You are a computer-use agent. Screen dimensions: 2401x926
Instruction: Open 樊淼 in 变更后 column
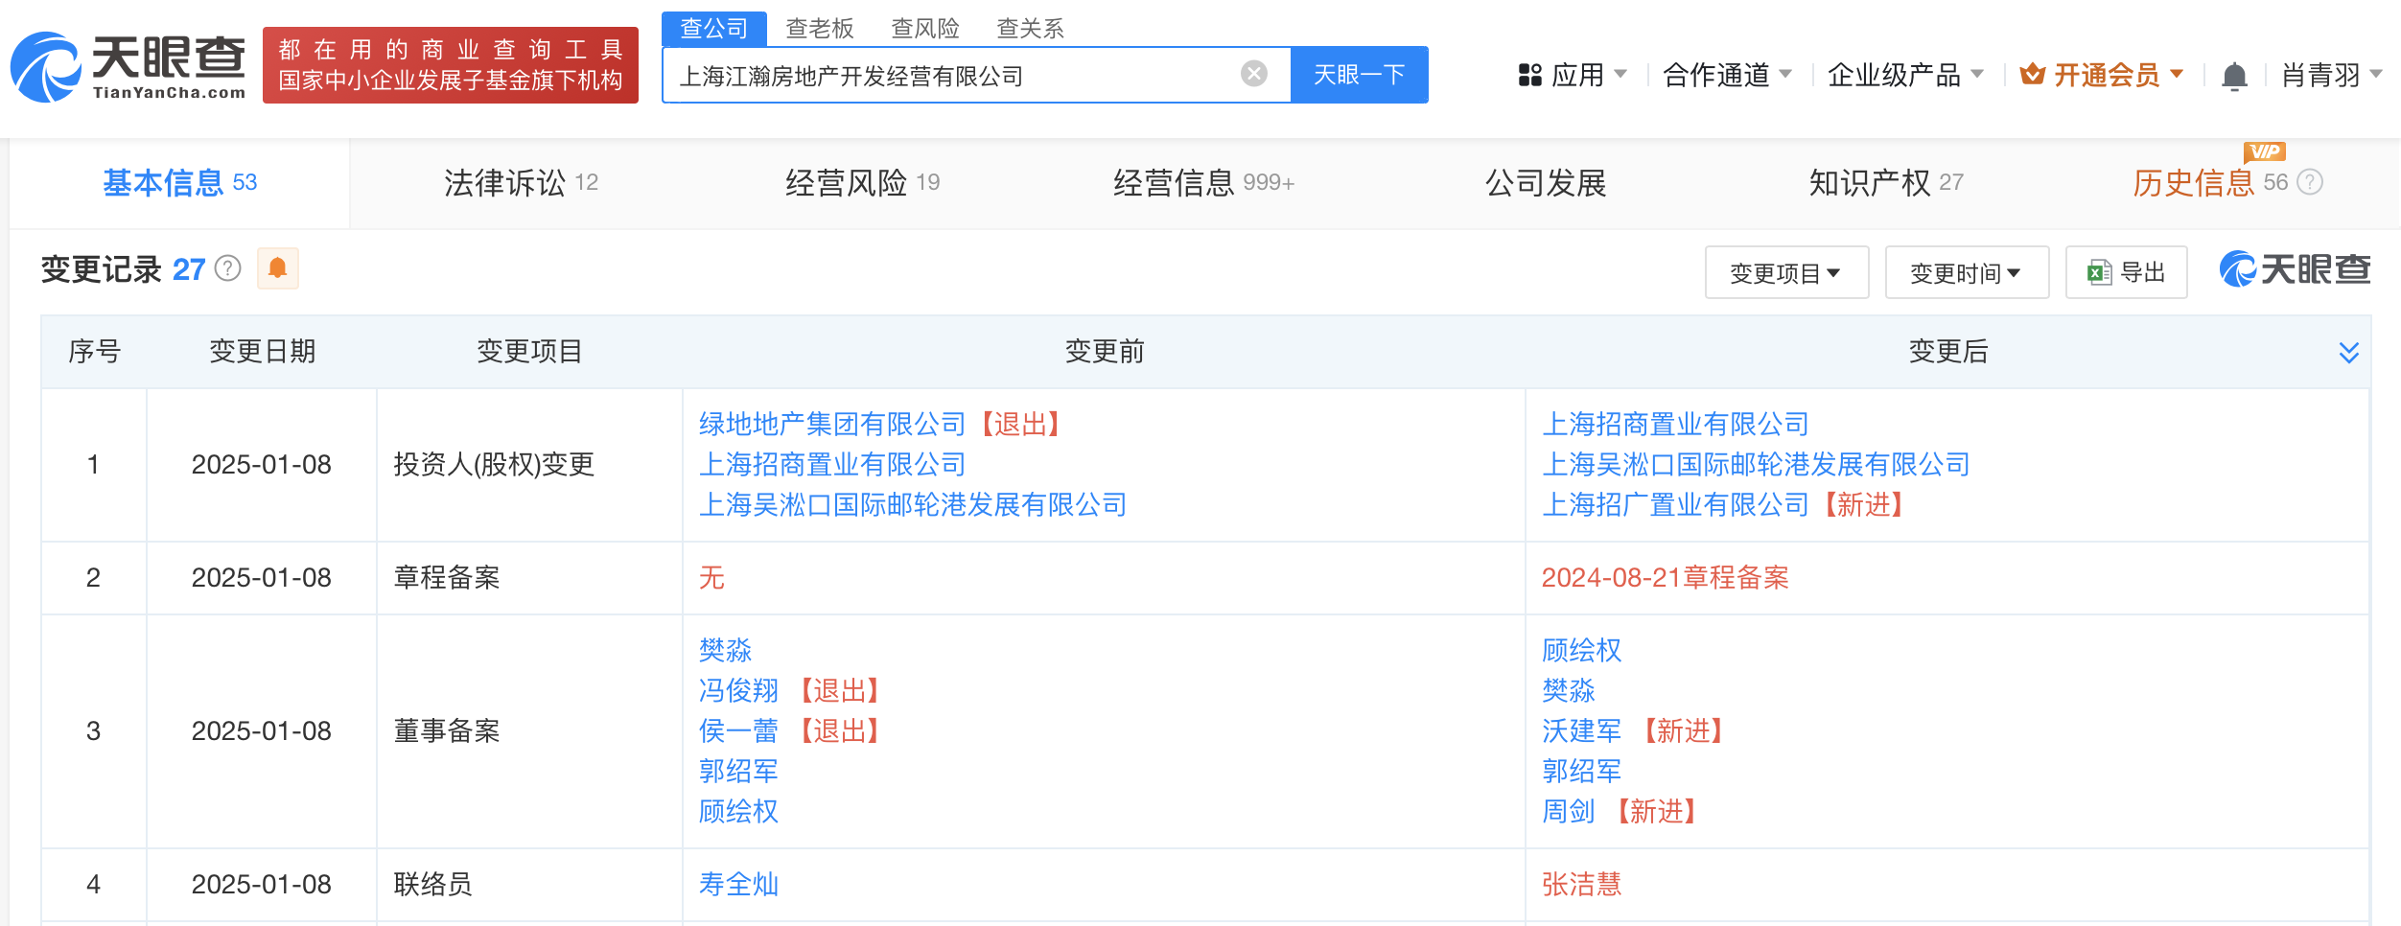[x=1569, y=690]
